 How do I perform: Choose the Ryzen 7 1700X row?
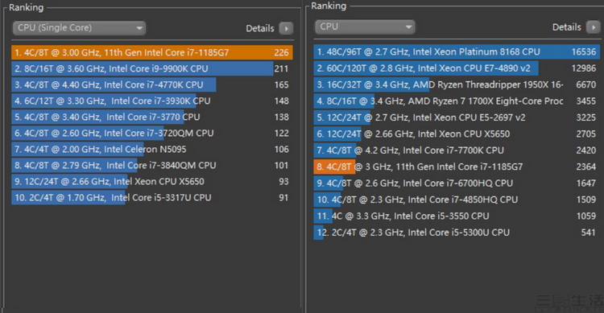click(x=457, y=101)
